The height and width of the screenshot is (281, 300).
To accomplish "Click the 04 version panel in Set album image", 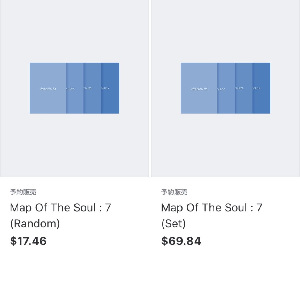I will 261,88.
